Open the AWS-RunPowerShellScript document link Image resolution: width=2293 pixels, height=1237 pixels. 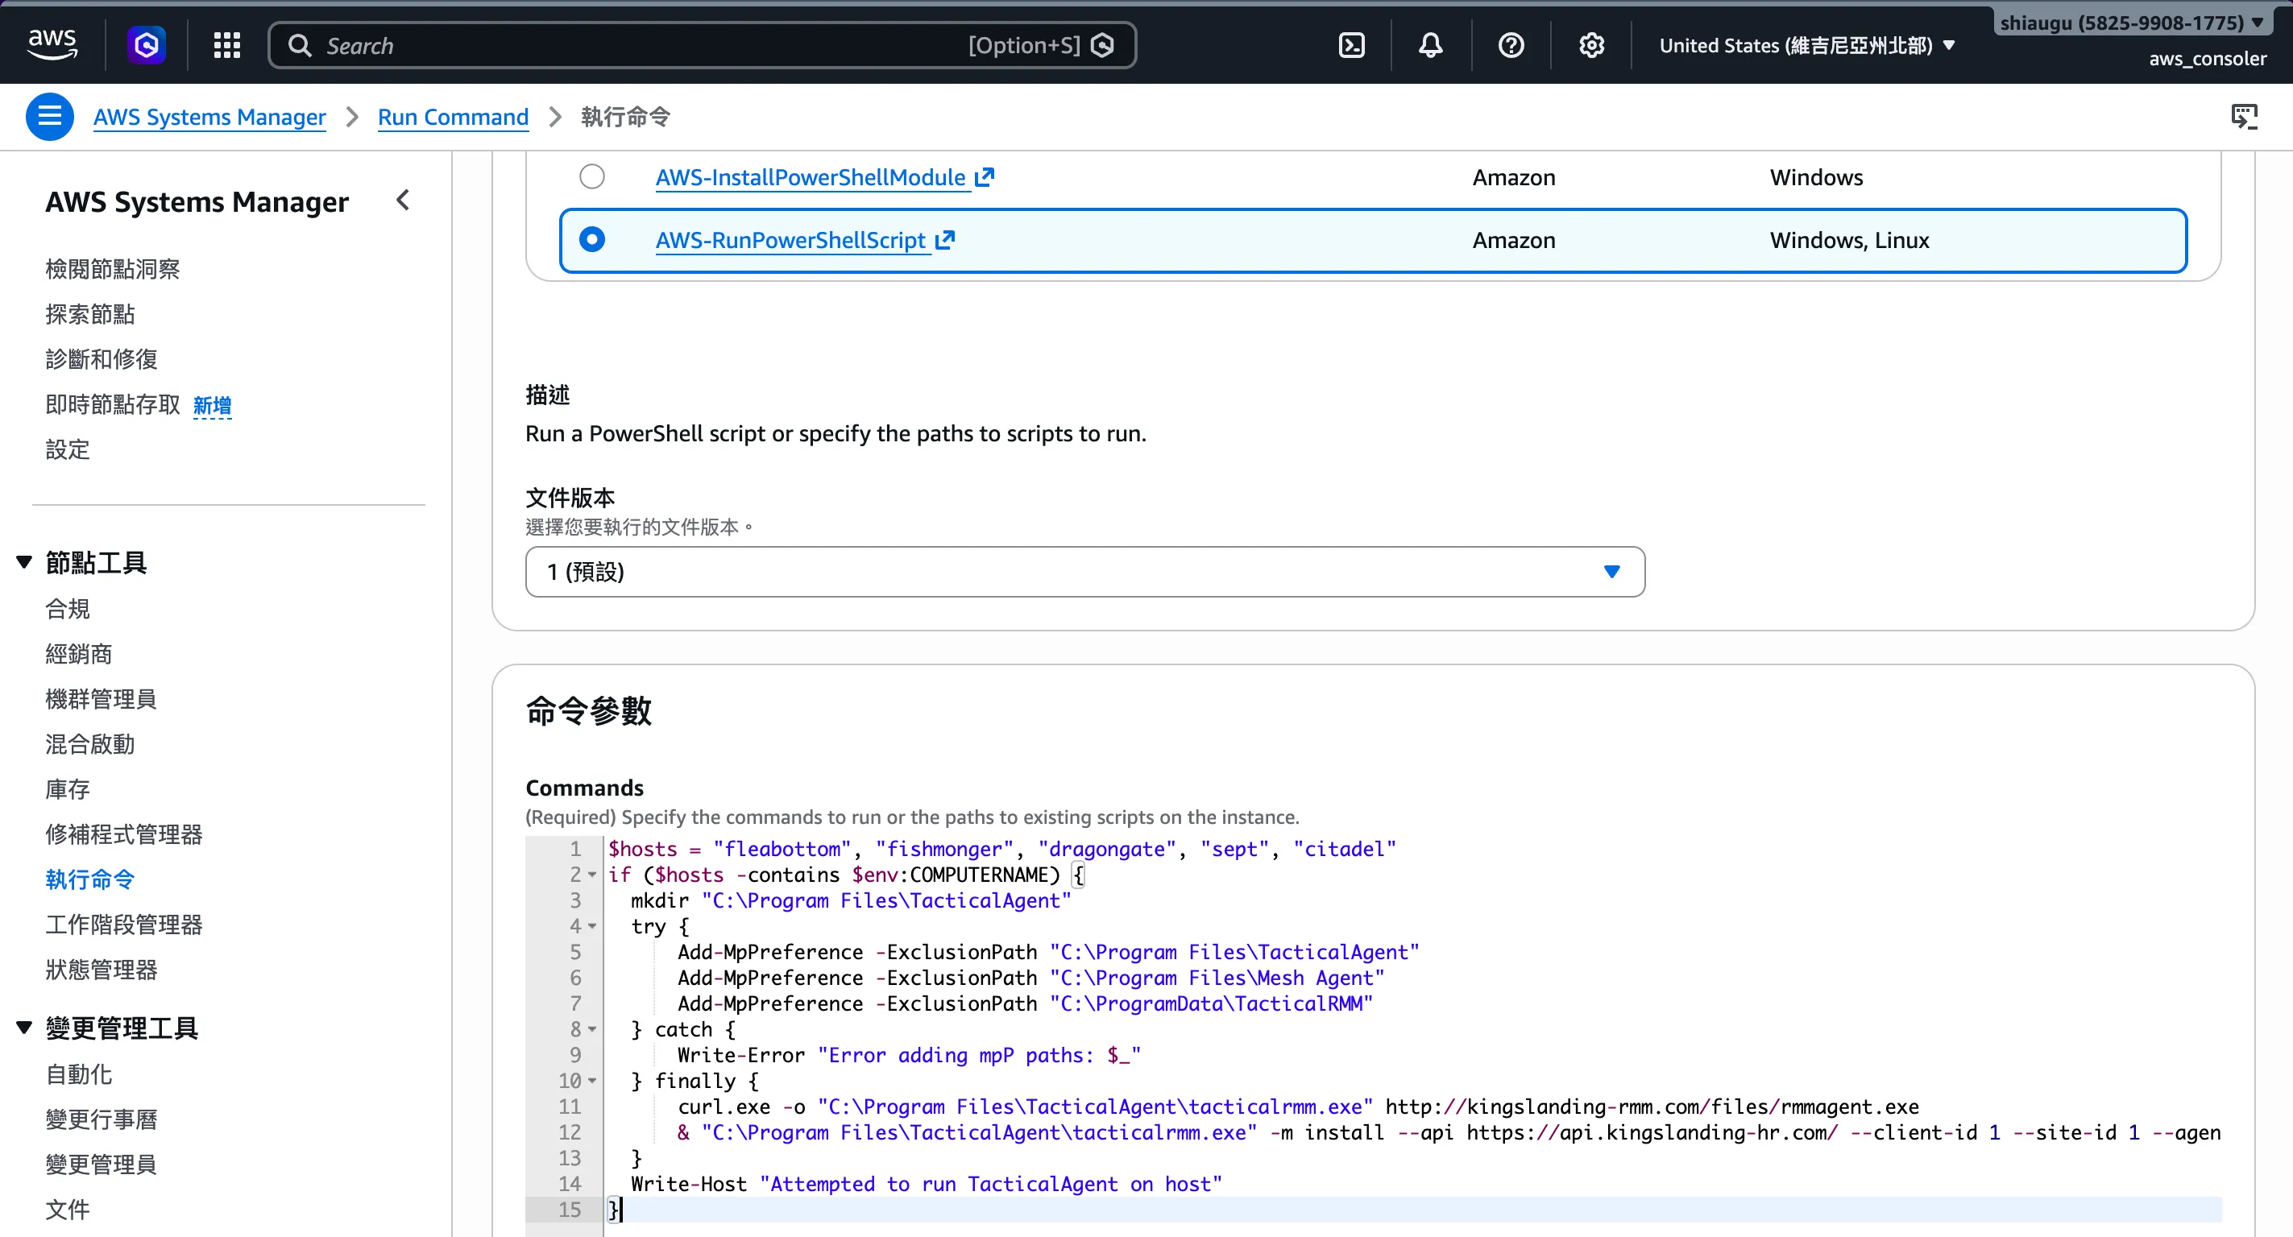[791, 240]
